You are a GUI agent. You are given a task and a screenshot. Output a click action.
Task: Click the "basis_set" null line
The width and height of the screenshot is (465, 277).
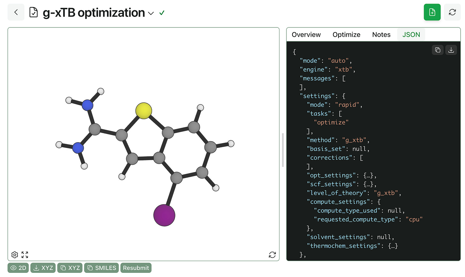(338, 149)
